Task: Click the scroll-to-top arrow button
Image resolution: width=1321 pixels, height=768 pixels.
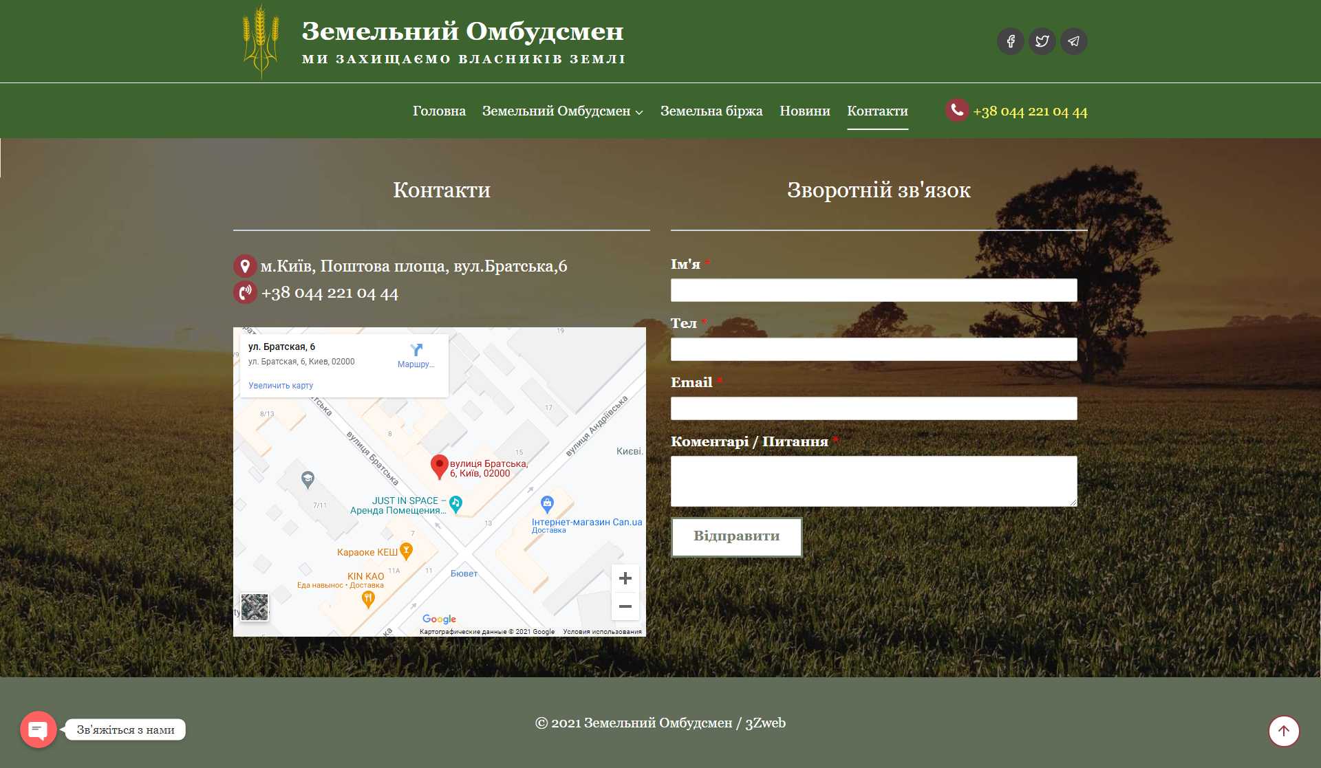Action: point(1283,730)
